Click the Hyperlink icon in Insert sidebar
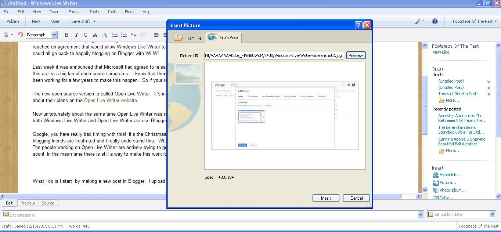 coord(436,175)
